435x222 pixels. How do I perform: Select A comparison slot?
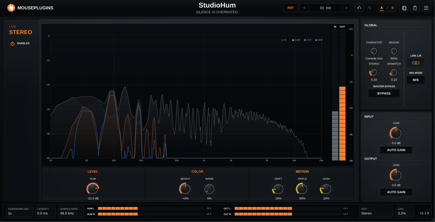(382, 8)
